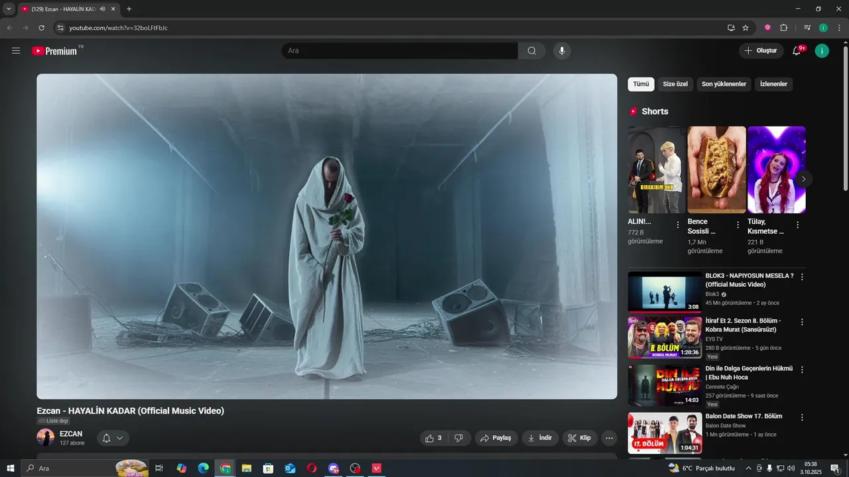This screenshot has height=477, width=849.
Task: Open Din ile Dalga Geçenlerin Hükmü title
Action: (749, 373)
